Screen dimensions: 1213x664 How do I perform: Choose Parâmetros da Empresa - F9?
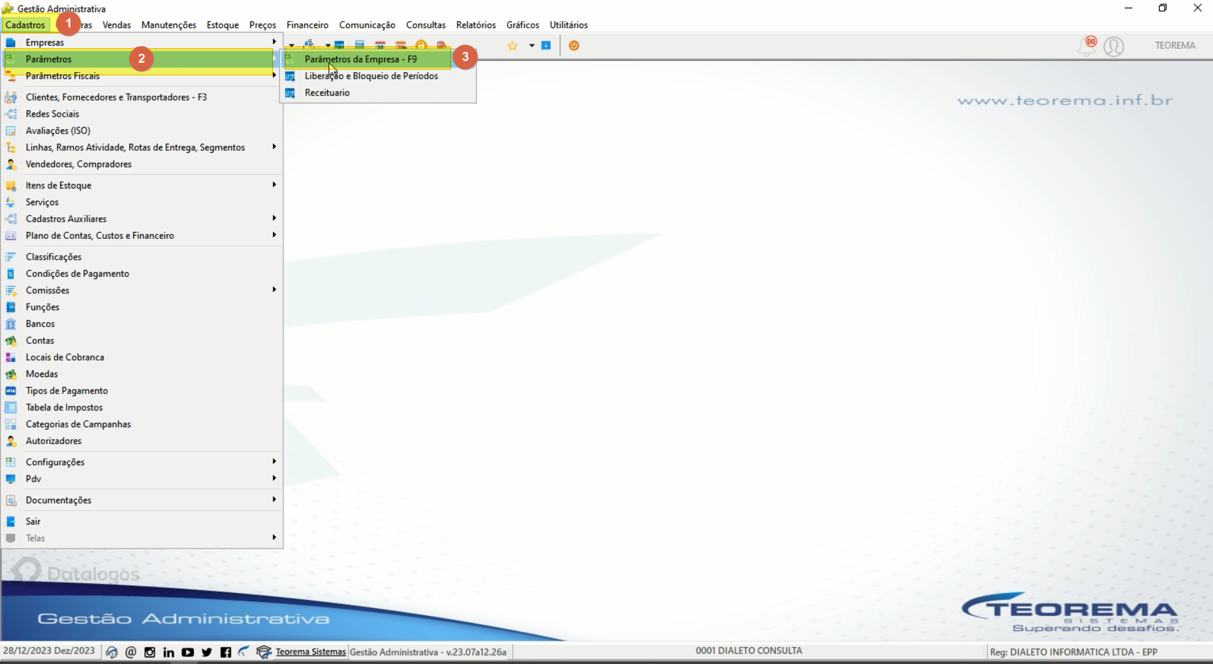pos(378,59)
